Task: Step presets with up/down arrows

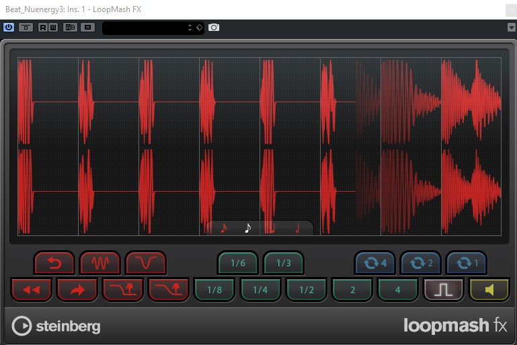Action: point(190,28)
